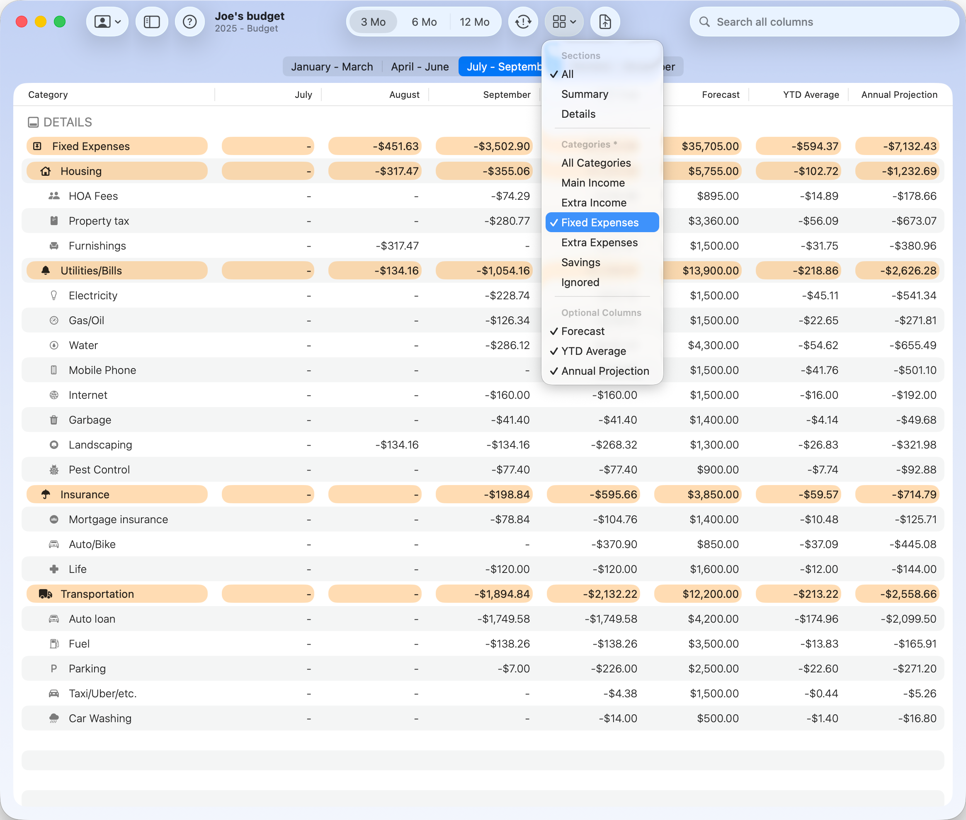Click the Insurance umbrella icon
966x820 pixels.
coord(46,495)
